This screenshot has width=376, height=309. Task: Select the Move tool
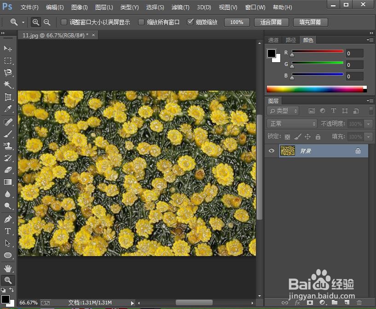tap(8, 48)
